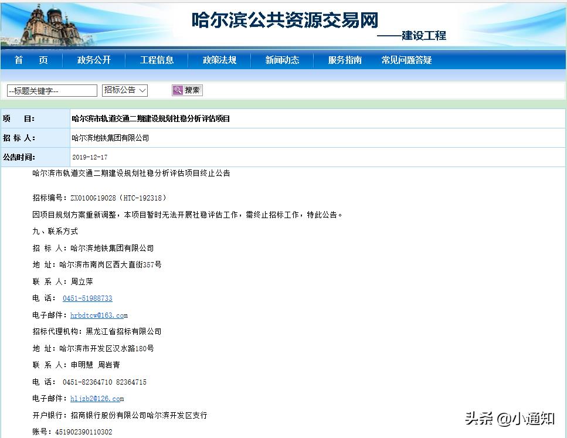Focus the 标题关键字 search input field
This screenshot has width=567, height=438.
click(x=52, y=91)
